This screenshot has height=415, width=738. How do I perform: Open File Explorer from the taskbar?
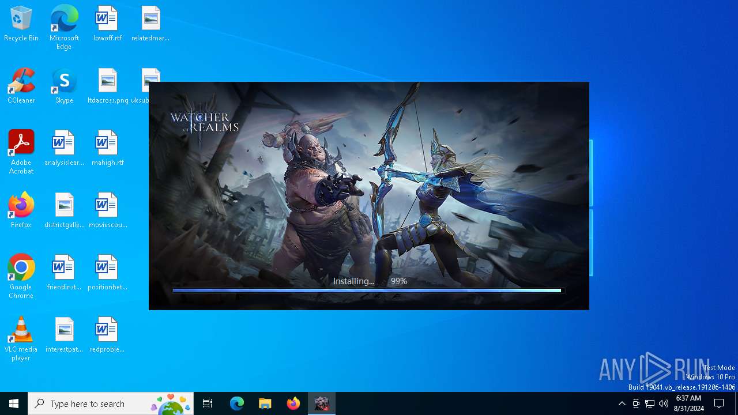(265, 403)
